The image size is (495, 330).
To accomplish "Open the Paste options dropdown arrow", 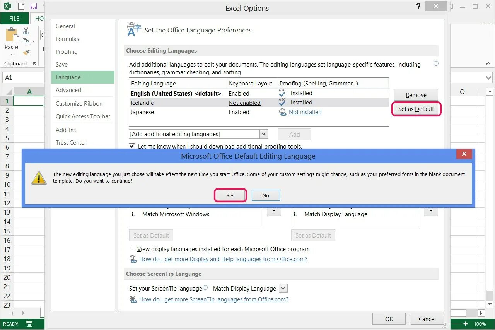I will click(11, 54).
